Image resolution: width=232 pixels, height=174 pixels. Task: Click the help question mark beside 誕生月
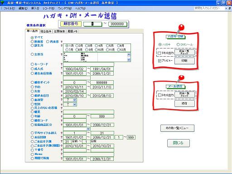click(x=62, y=45)
